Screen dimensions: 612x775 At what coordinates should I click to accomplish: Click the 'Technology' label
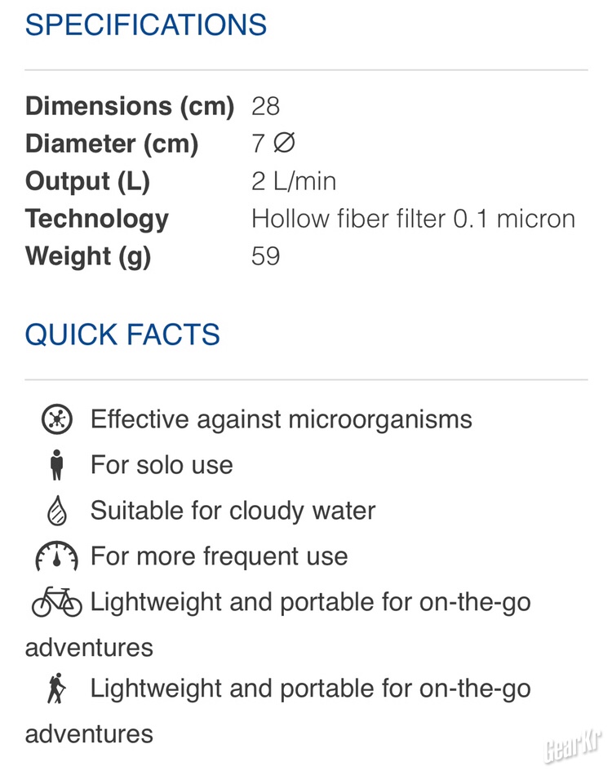pos(97,219)
